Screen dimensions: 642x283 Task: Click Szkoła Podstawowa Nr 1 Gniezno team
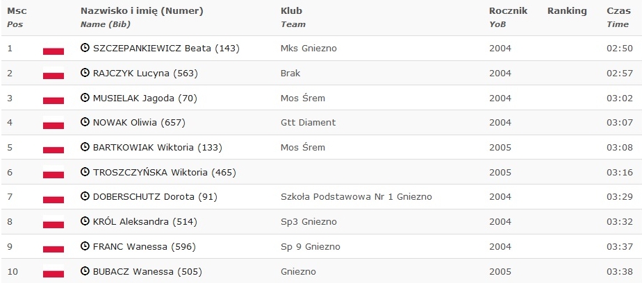pos(356,197)
